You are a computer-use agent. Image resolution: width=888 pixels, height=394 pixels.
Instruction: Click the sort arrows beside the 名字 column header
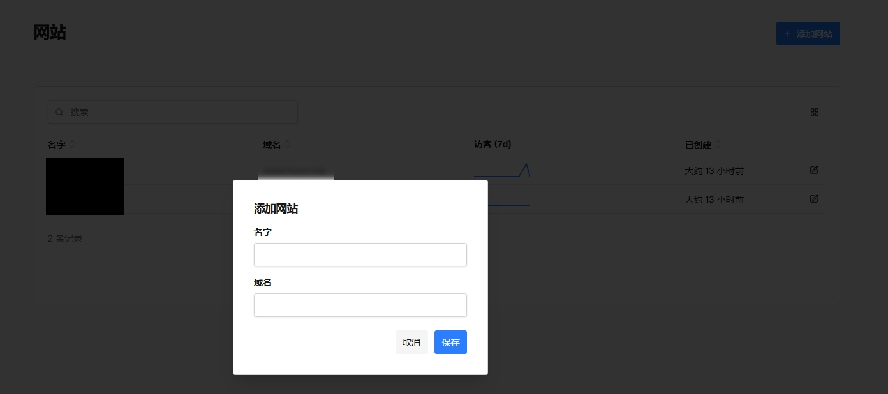point(71,145)
